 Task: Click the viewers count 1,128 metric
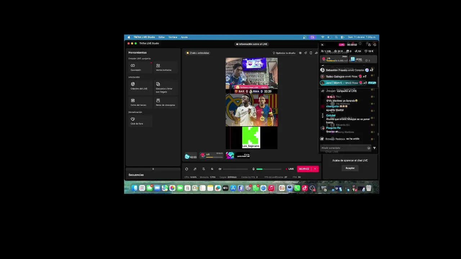coord(326,51)
